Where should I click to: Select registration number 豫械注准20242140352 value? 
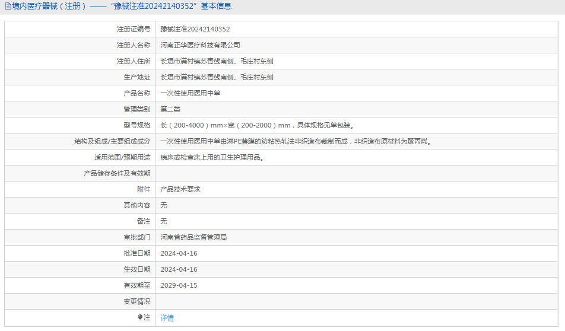click(x=195, y=29)
